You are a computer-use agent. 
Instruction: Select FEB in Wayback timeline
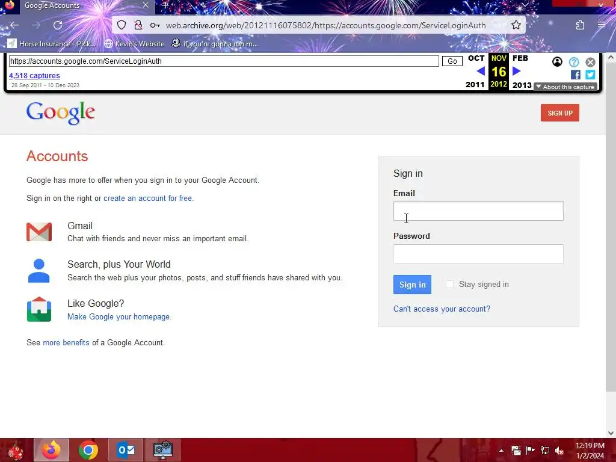(x=520, y=58)
